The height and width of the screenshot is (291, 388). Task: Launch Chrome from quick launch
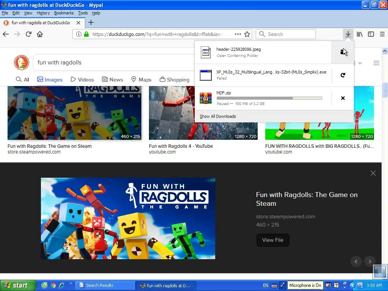(x=53, y=285)
